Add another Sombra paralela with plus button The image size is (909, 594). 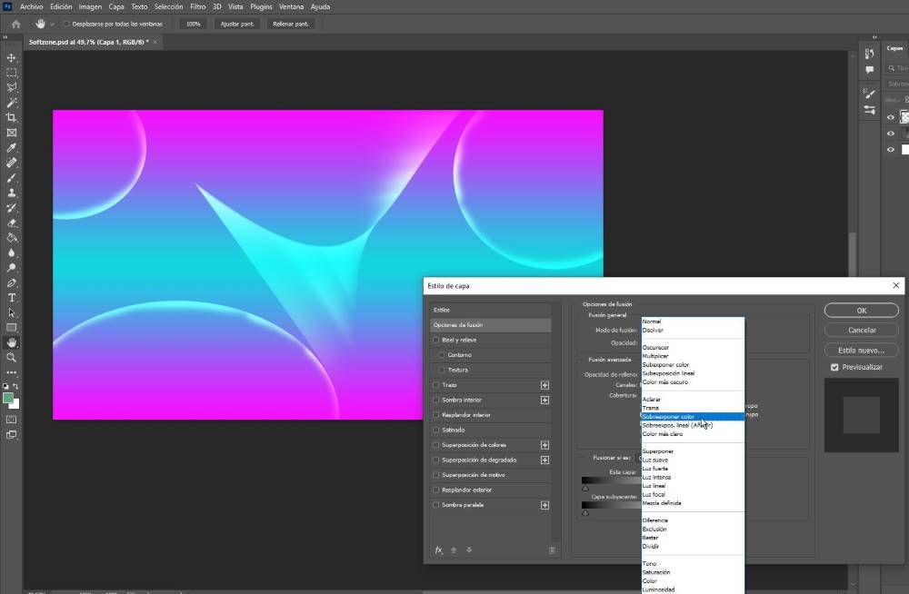544,505
